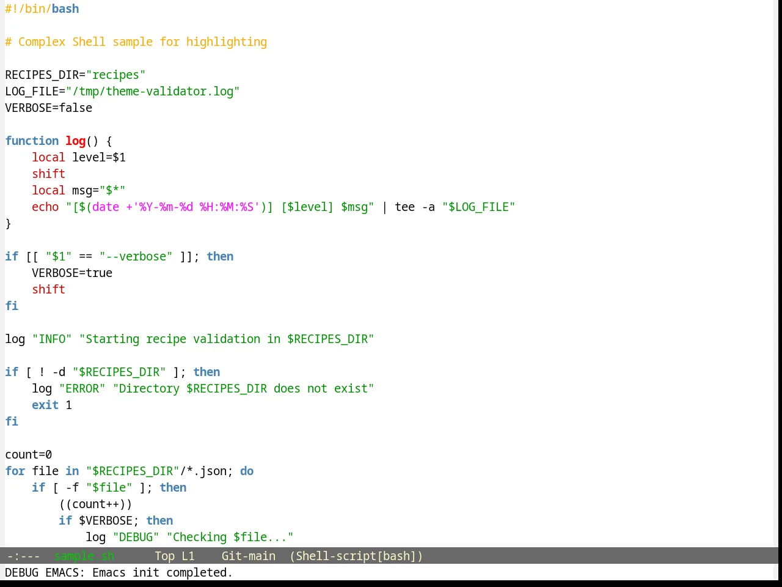This screenshot has width=782, height=587.
Task: Click the 'do' keyword
Action: click(247, 471)
